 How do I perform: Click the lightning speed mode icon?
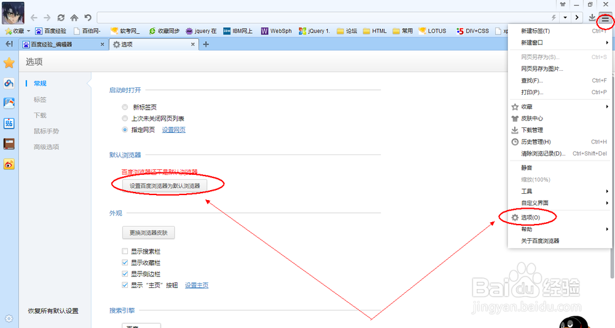pos(554,18)
